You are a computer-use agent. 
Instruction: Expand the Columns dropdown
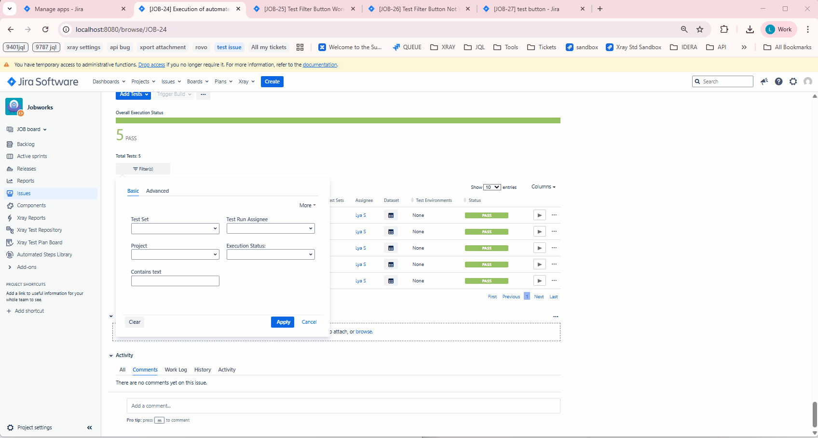(x=543, y=187)
